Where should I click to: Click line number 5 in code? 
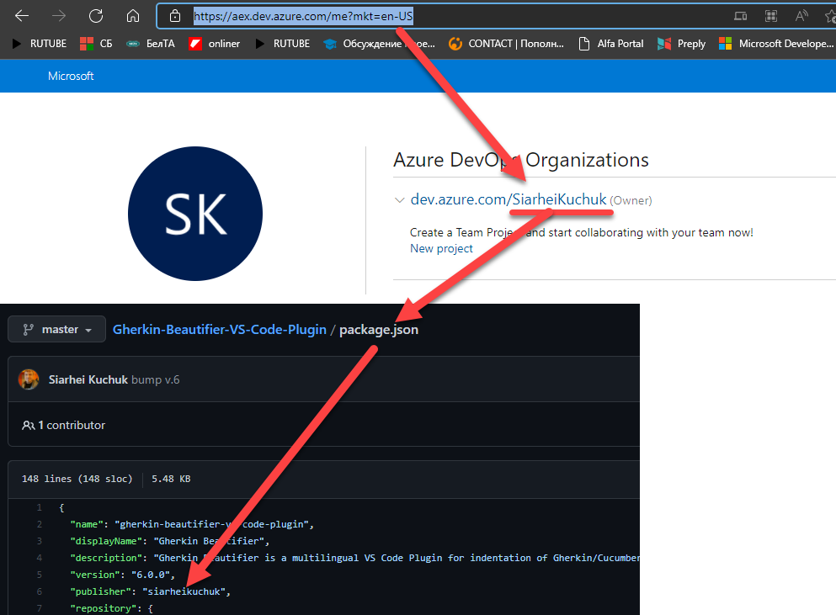coord(39,575)
